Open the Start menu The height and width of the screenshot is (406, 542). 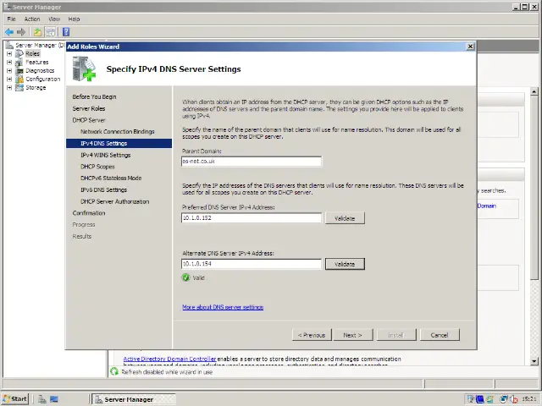point(15,399)
